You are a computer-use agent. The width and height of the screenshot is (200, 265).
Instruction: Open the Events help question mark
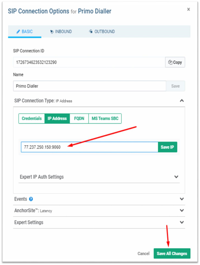click(x=31, y=199)
